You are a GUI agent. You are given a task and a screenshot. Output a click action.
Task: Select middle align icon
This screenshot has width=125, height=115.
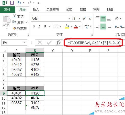(103, 18)
